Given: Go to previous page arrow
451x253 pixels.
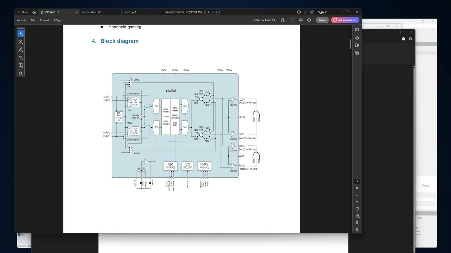Looking at the screenshot, I should tap(357, 195).
